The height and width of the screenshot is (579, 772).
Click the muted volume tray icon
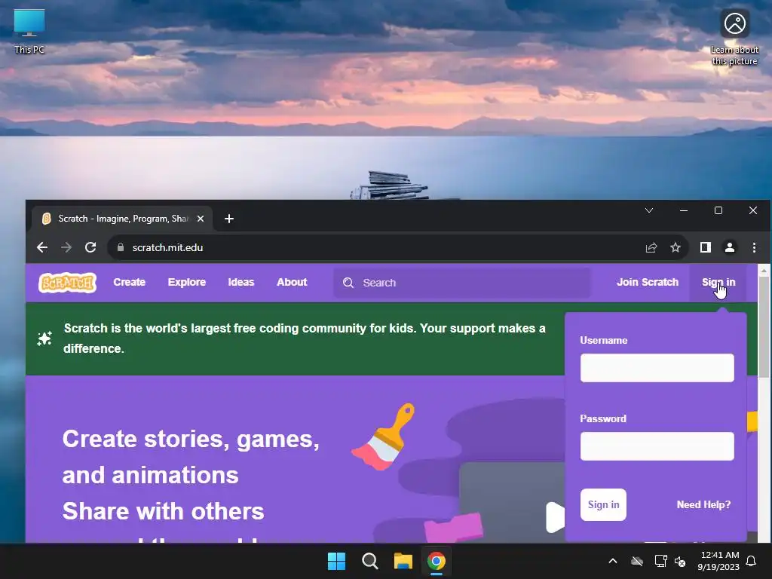coord(680,561)
